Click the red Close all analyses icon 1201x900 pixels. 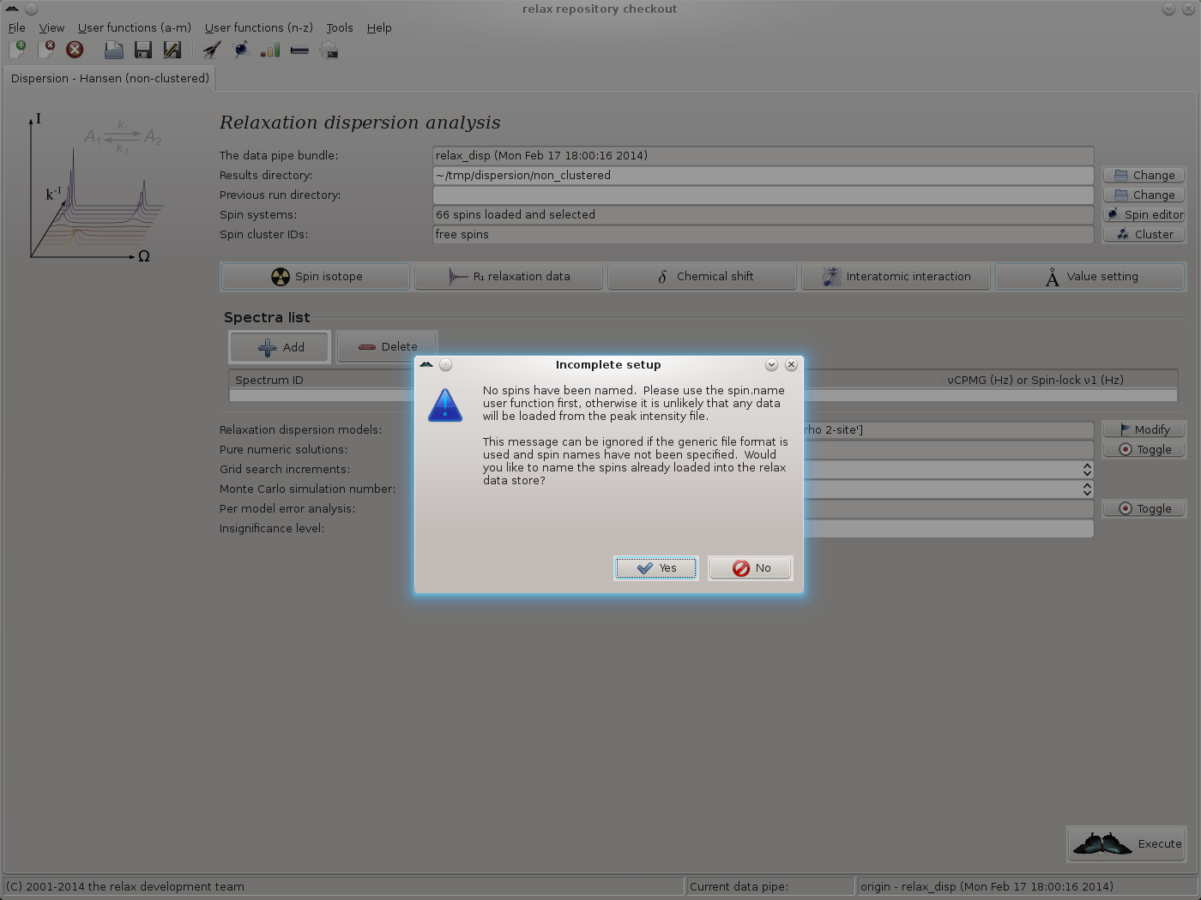75,50
